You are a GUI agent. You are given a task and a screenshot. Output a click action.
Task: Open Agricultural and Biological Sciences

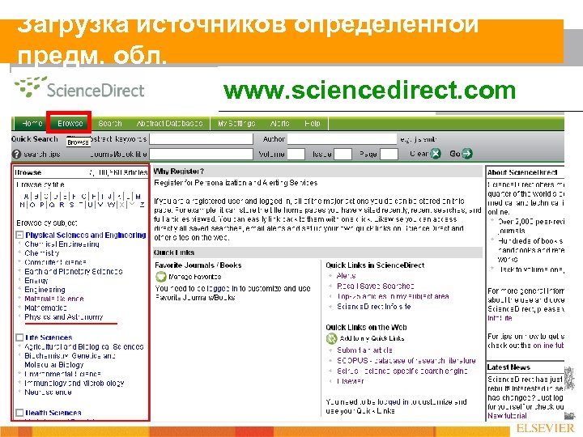click(84, 346)
